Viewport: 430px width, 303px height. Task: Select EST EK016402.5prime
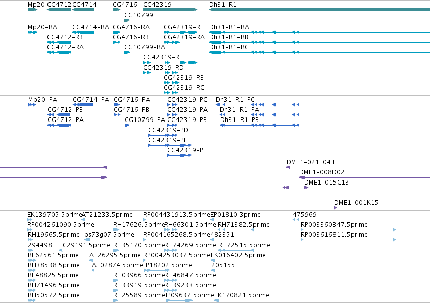[238, 255]
